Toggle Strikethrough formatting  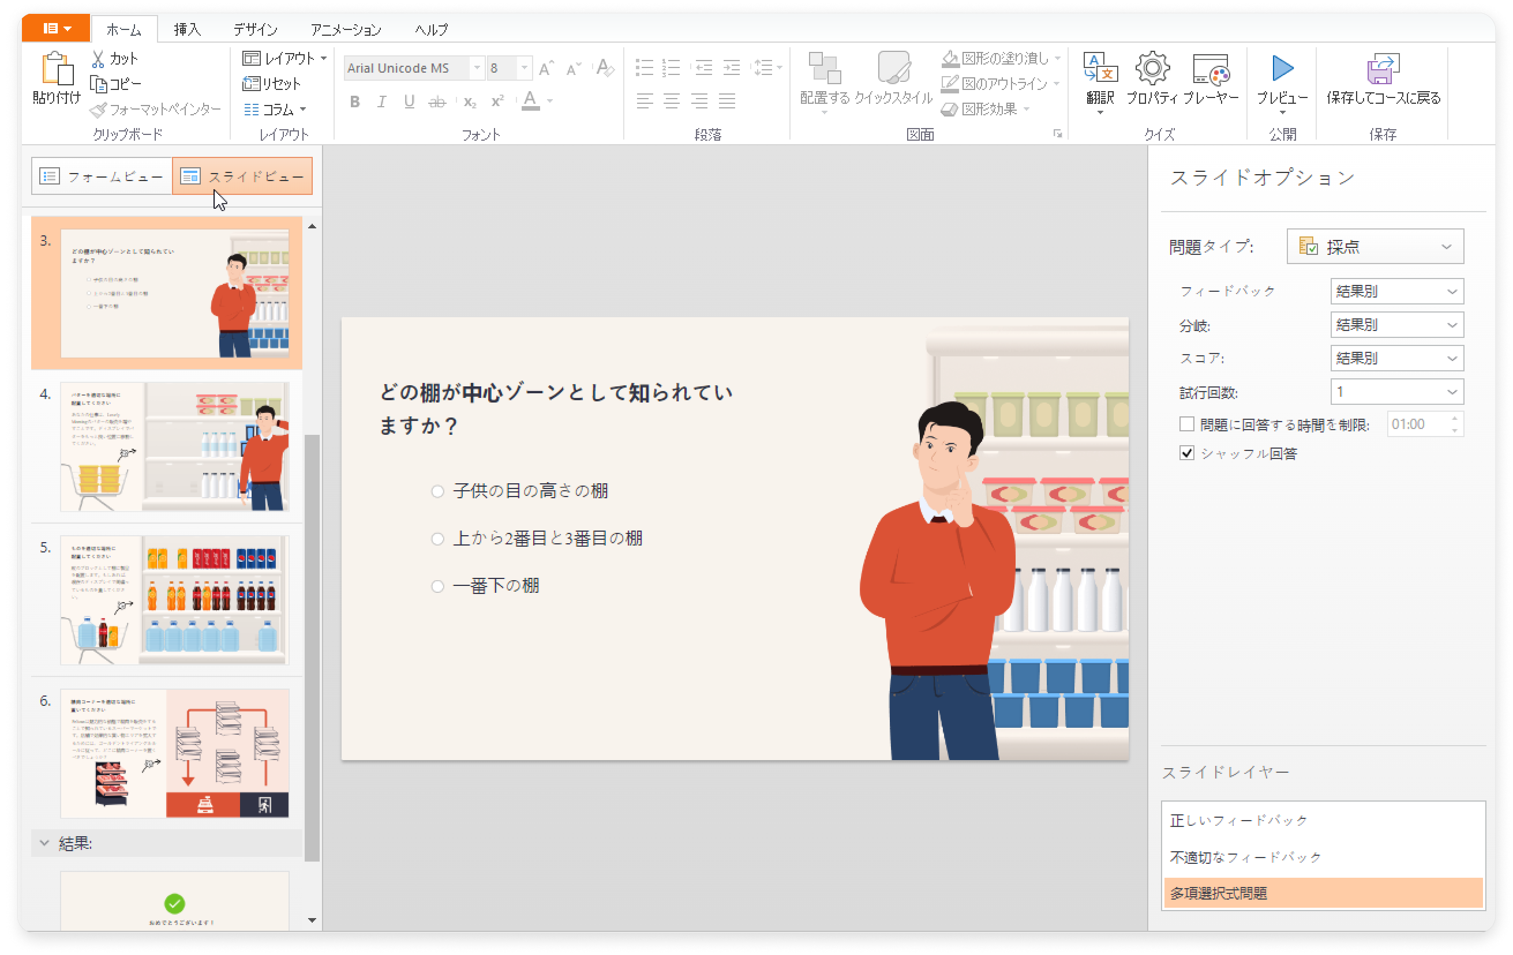pyautogui.click(x=437, y=101)
